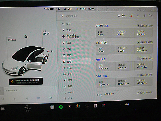The height and width of the screenshot is (121, 161).
Task: Tap the media player search icon
Action: pyautogui.click(x=51, y=98)
